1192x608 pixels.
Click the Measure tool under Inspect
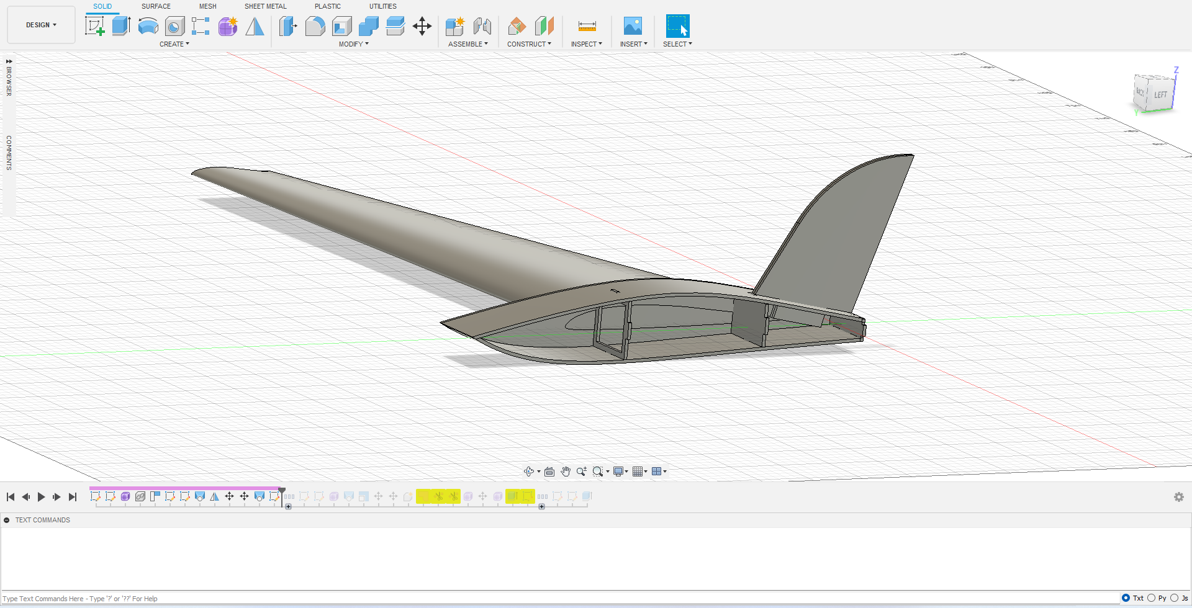click(x=587, y=26)
